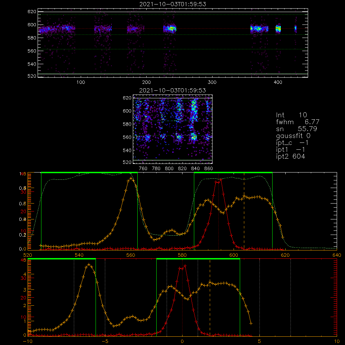Click the 0.0 y-axis label on the profile plot
Screen dimensions: 345x345
click(x=23, y=249)
